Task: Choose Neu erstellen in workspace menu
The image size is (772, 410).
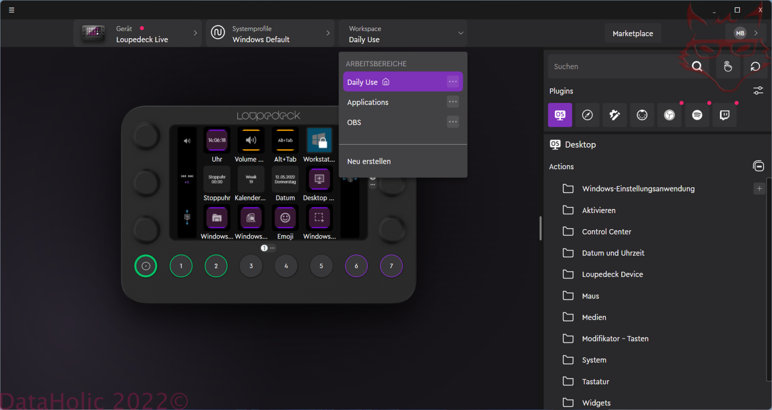Action: (369, 161)
